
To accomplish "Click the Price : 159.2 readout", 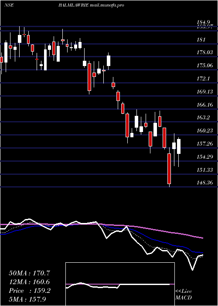I will 30,291.
